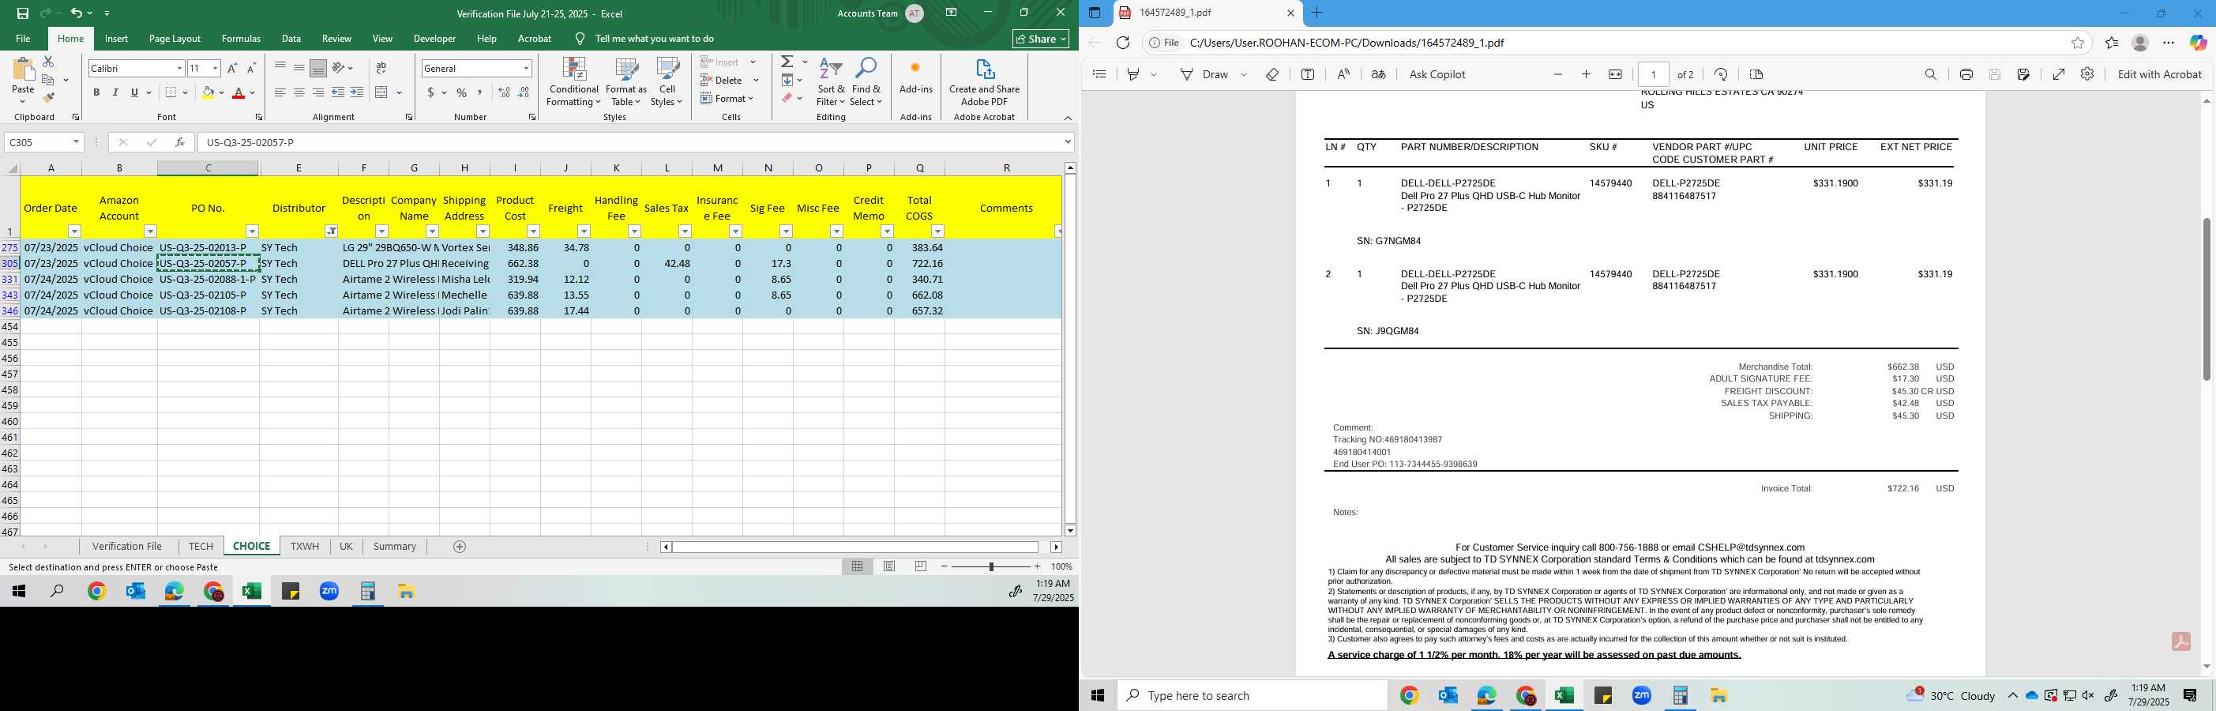
Task: Click the Merge & Center icon
Action: [x=382, y=92]
